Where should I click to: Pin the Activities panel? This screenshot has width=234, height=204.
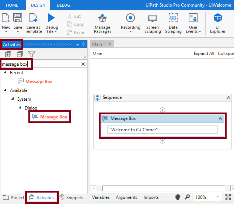[x=83, y=44]
